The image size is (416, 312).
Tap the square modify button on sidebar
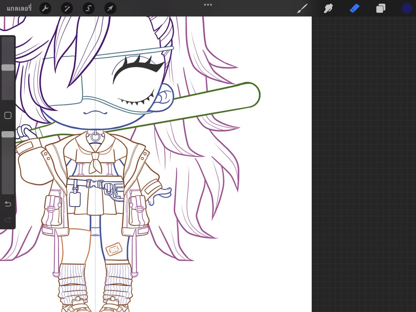[8, 115]
